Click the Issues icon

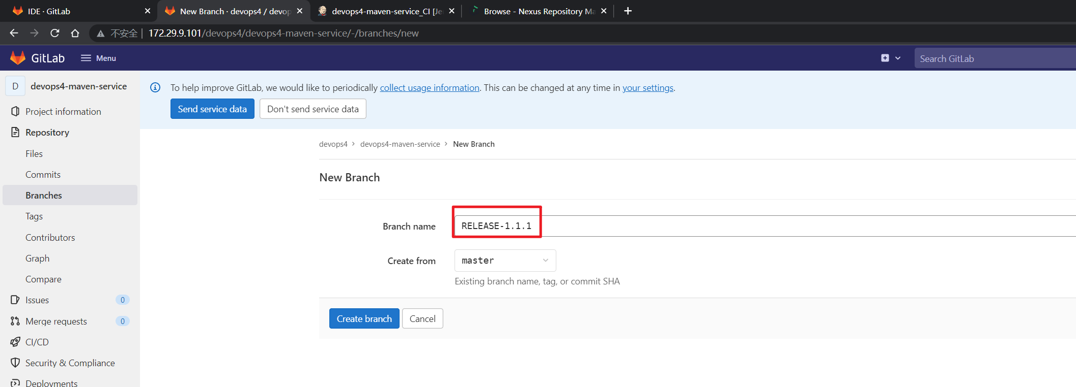15,300
